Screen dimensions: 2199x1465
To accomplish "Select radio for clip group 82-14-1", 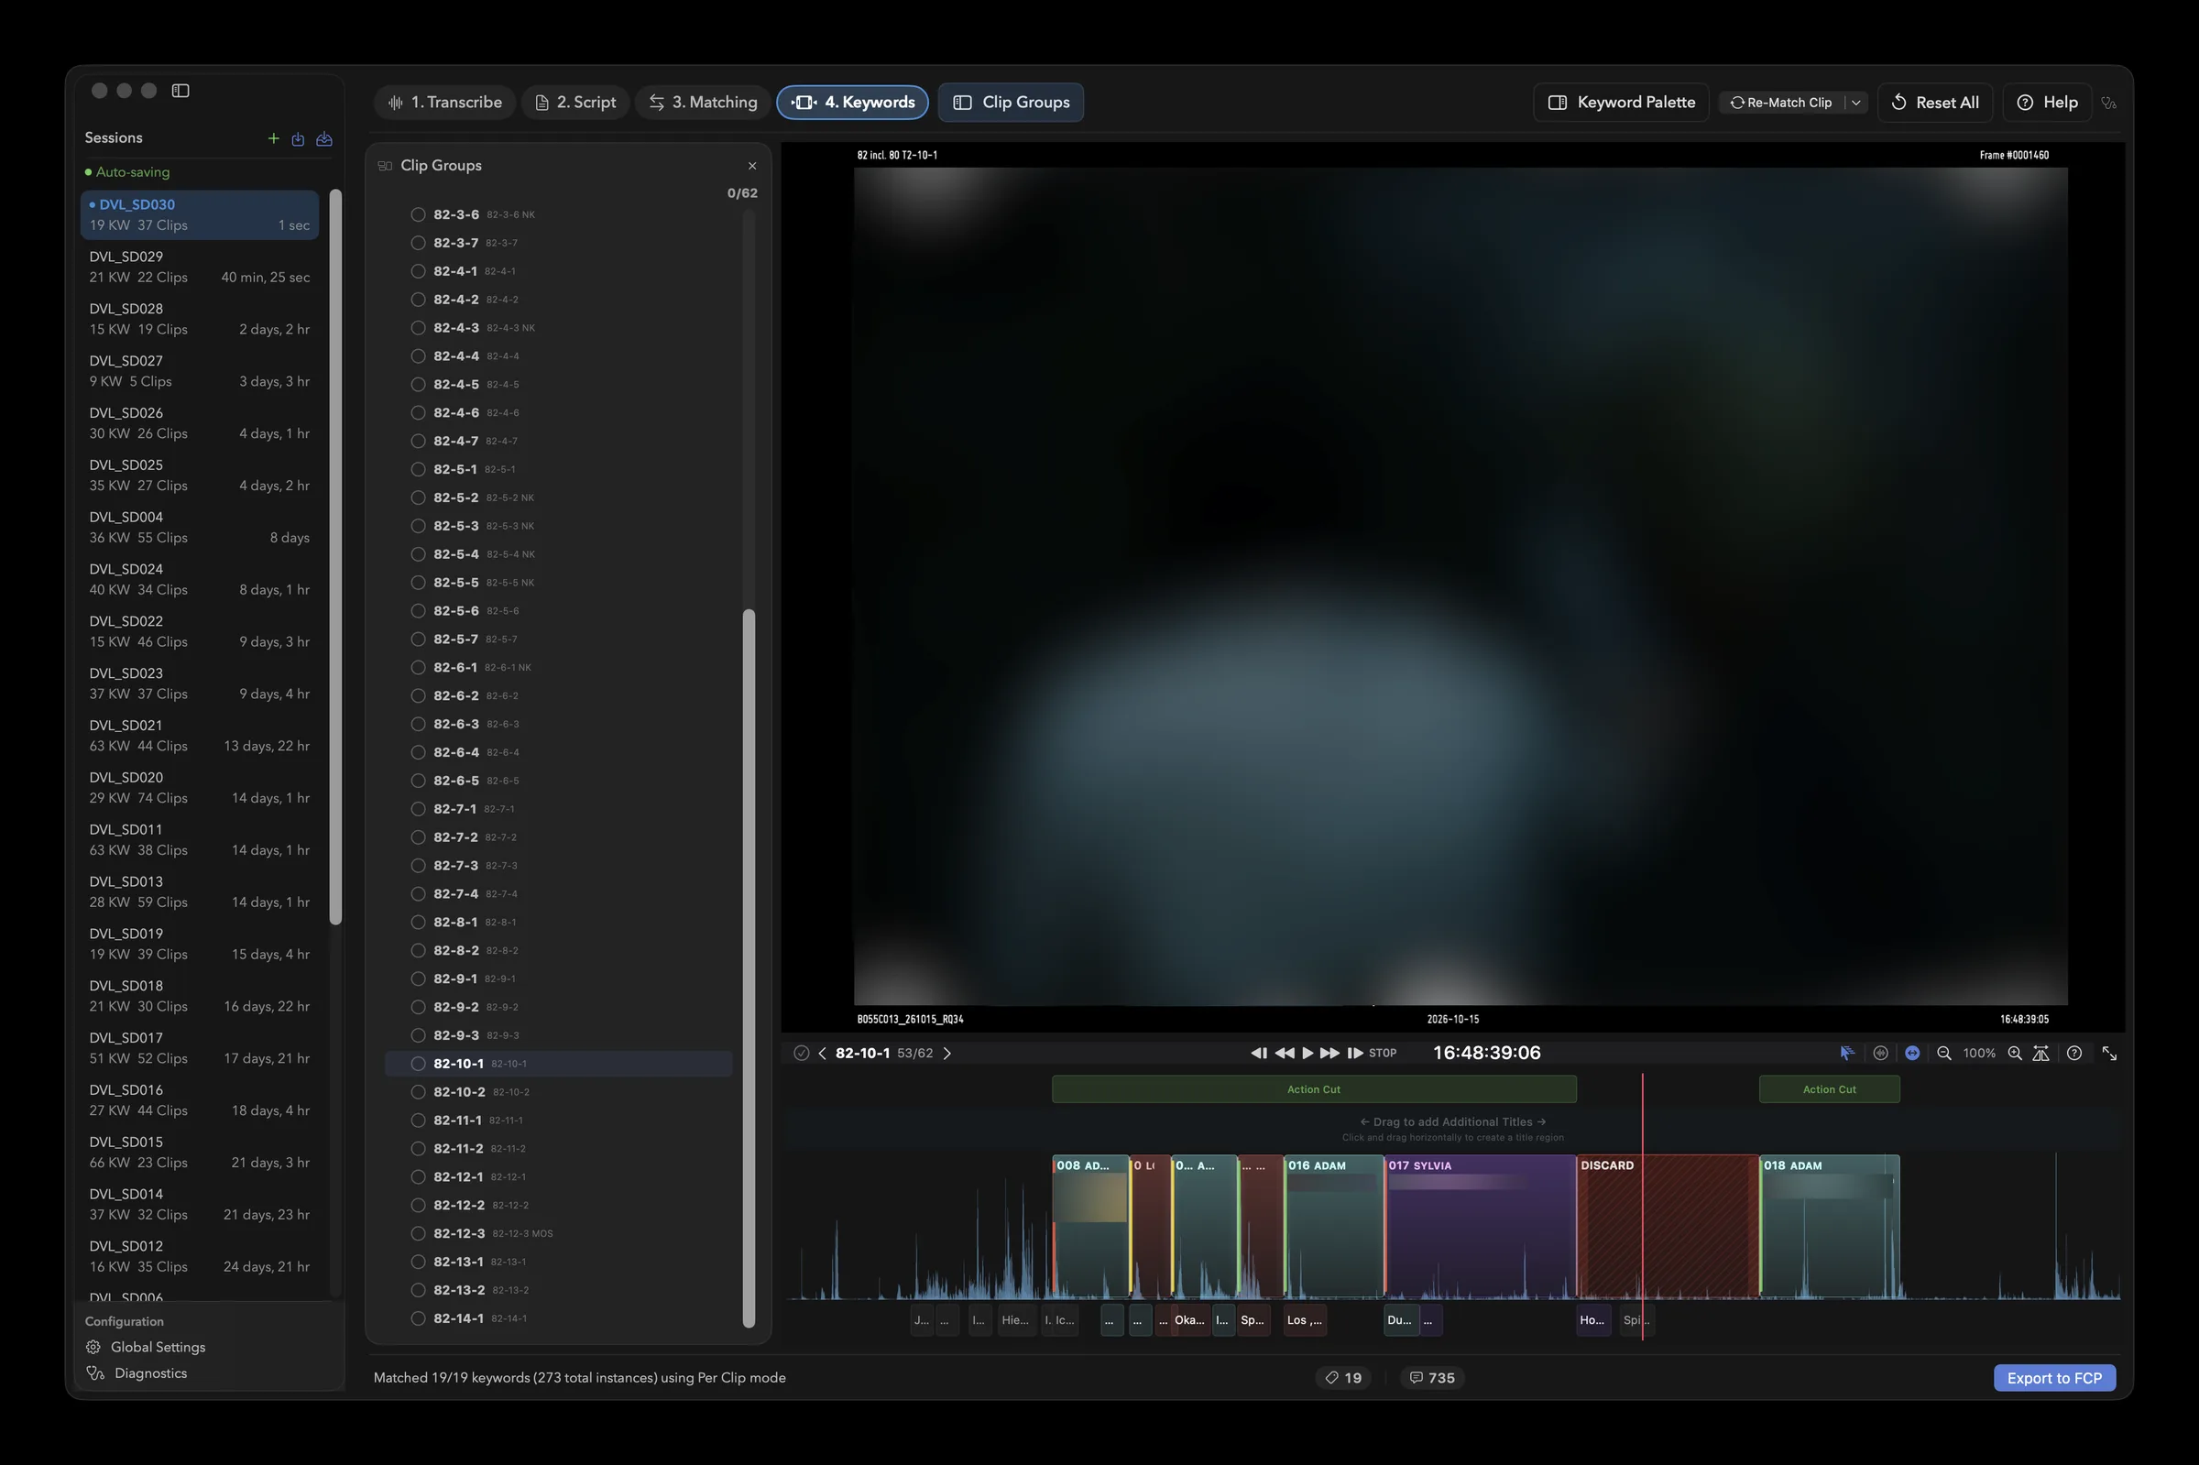I will (x=418, y=1318).
